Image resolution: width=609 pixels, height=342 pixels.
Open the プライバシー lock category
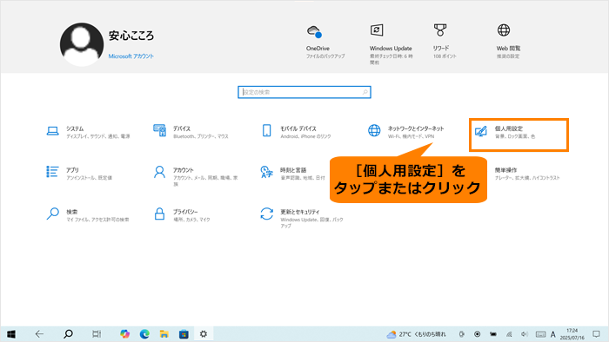pos(182,215)
